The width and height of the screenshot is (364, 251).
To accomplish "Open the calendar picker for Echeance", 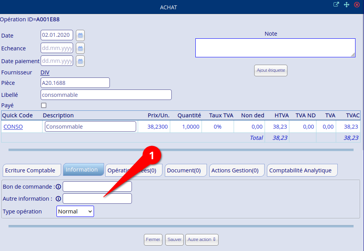I will 80,48.
